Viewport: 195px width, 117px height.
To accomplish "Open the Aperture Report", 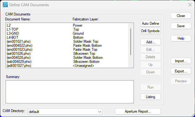I will [x=138, y=111].
